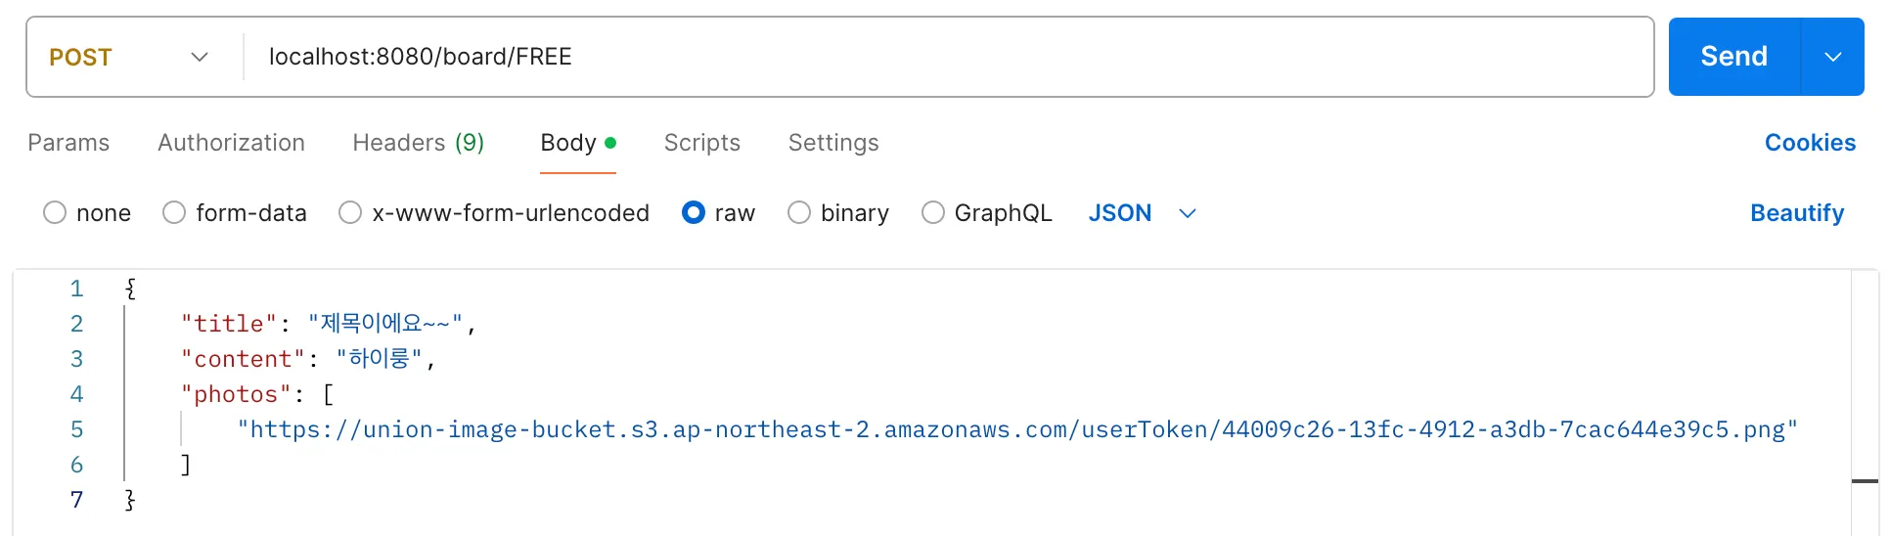1890x536 pixels.
Task: Go to the Headers (9) tab
Action: [x=418, y=143]
